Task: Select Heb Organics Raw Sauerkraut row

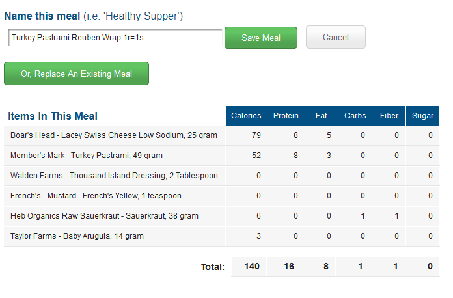Action: click(221, 216)
